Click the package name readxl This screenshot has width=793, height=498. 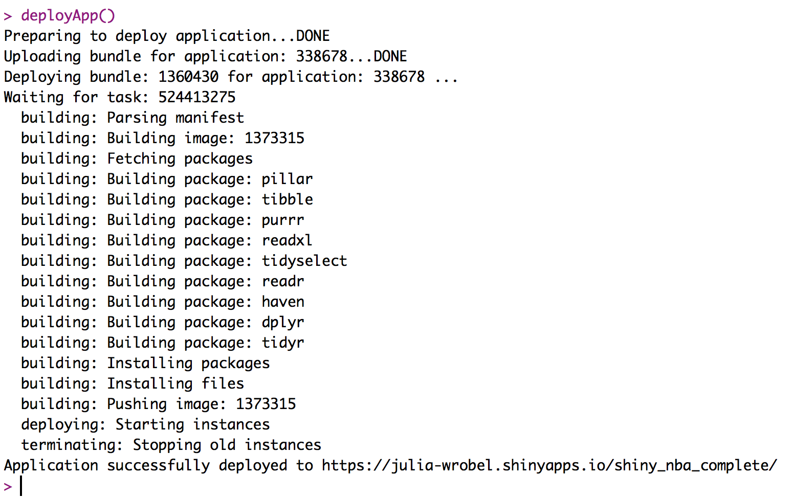coord(287,240)
